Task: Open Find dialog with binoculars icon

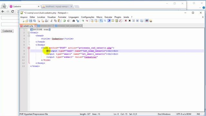Action: pos(74,21)
